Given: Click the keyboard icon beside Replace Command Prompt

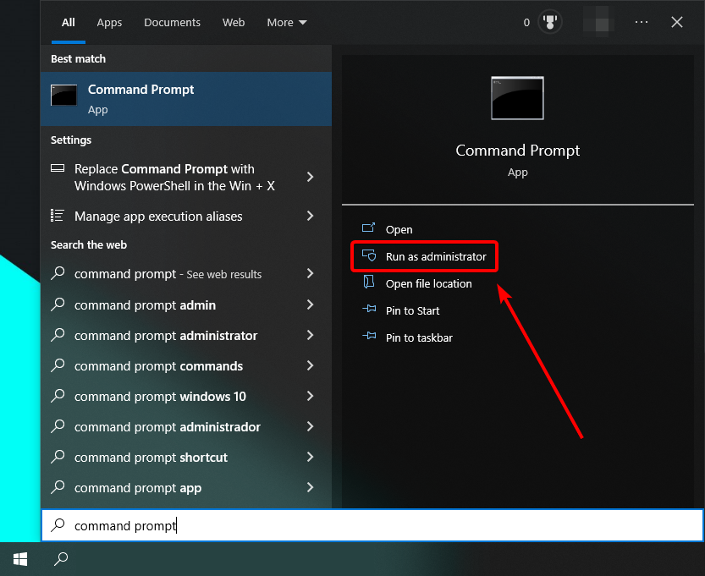Looking at the screenshot, I should 58,168.
